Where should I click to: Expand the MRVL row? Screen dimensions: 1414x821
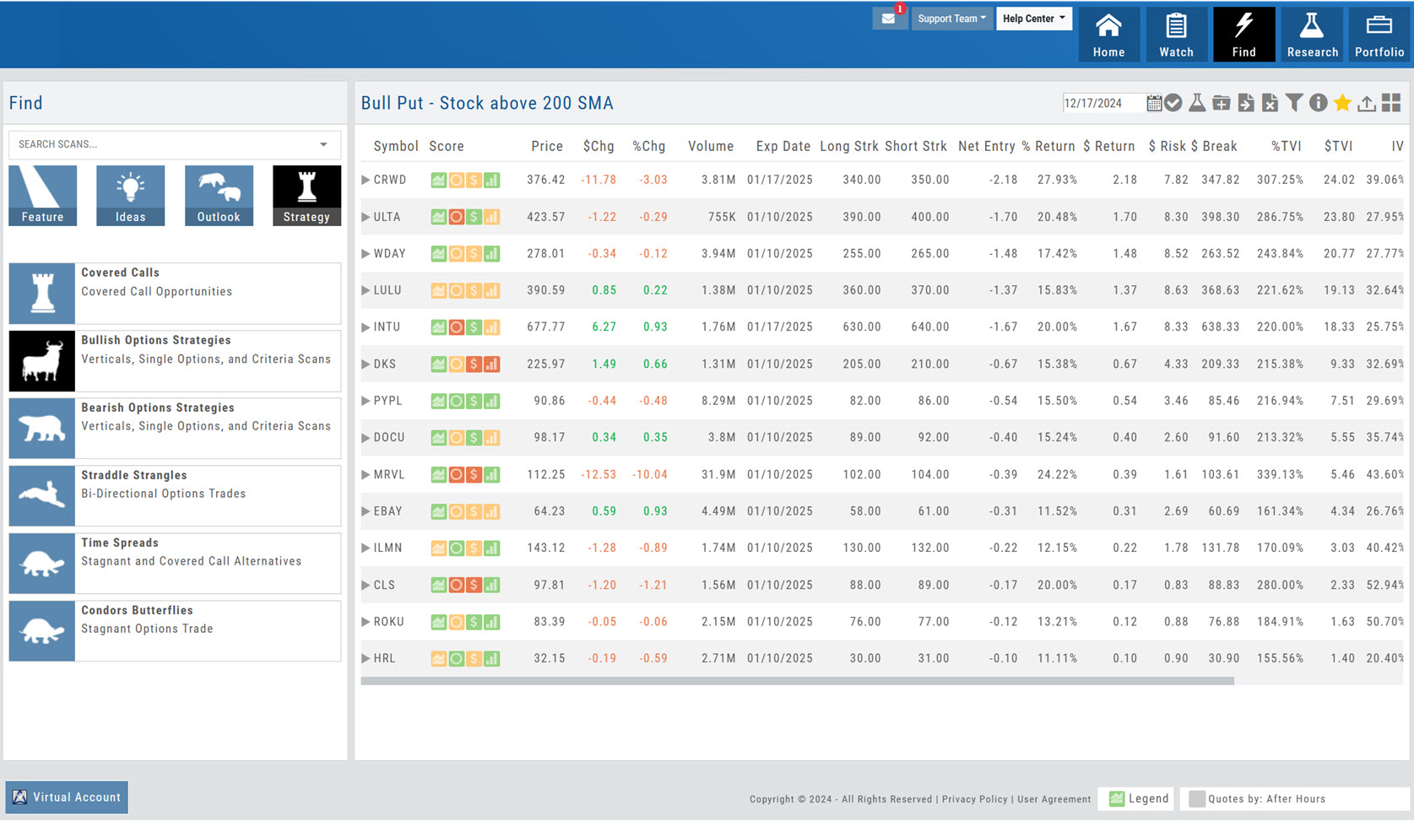[366, 474]
